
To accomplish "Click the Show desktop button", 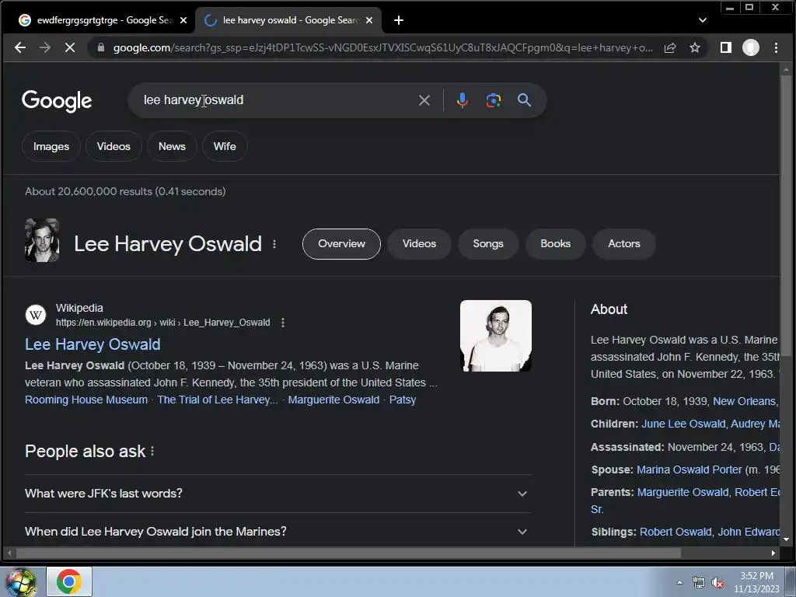I will point(791,581).
